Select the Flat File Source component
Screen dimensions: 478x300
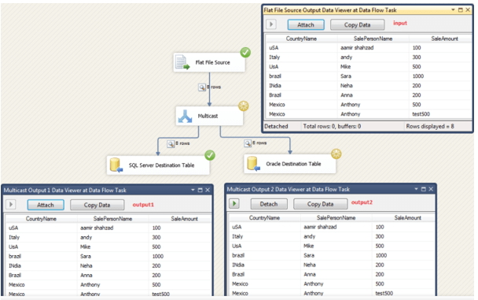[209, 62]
